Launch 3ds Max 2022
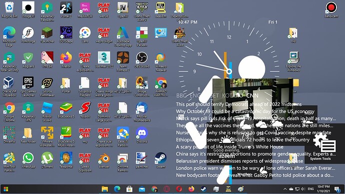Image resolution: width=345 pixels, height=194 pixels. pyautogui.click(x=104, y=60)
